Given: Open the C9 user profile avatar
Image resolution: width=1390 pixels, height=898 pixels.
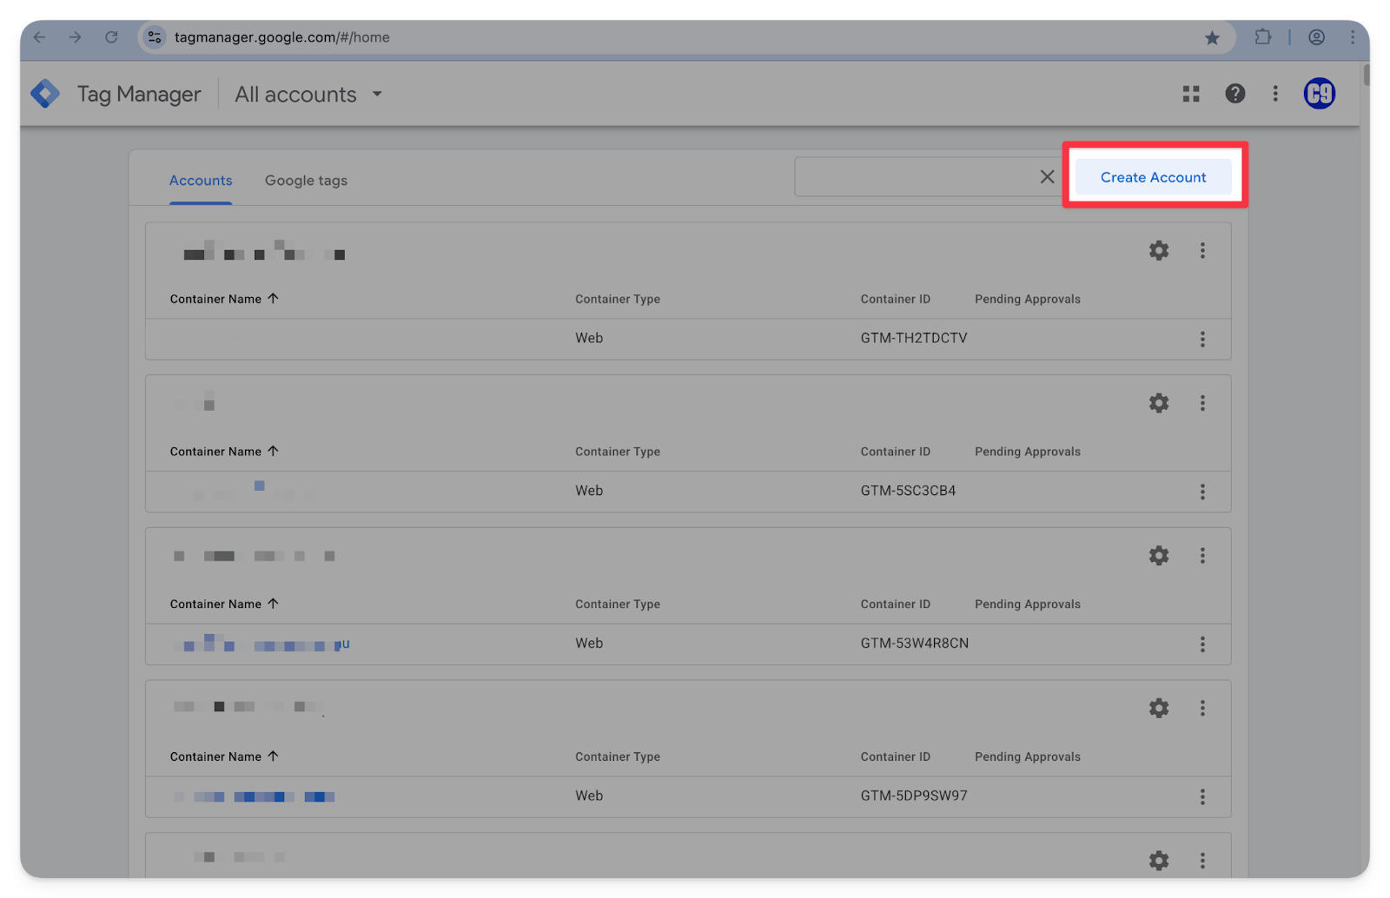Looking at the screenshot, I should point(1319,94).
